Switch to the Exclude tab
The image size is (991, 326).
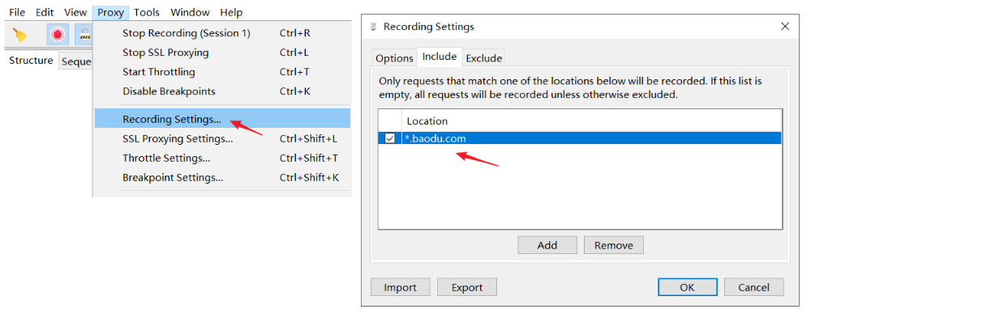[483, 57]
